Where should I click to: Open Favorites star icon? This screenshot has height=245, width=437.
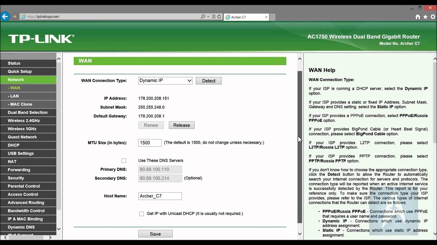(x=425, y=17)
